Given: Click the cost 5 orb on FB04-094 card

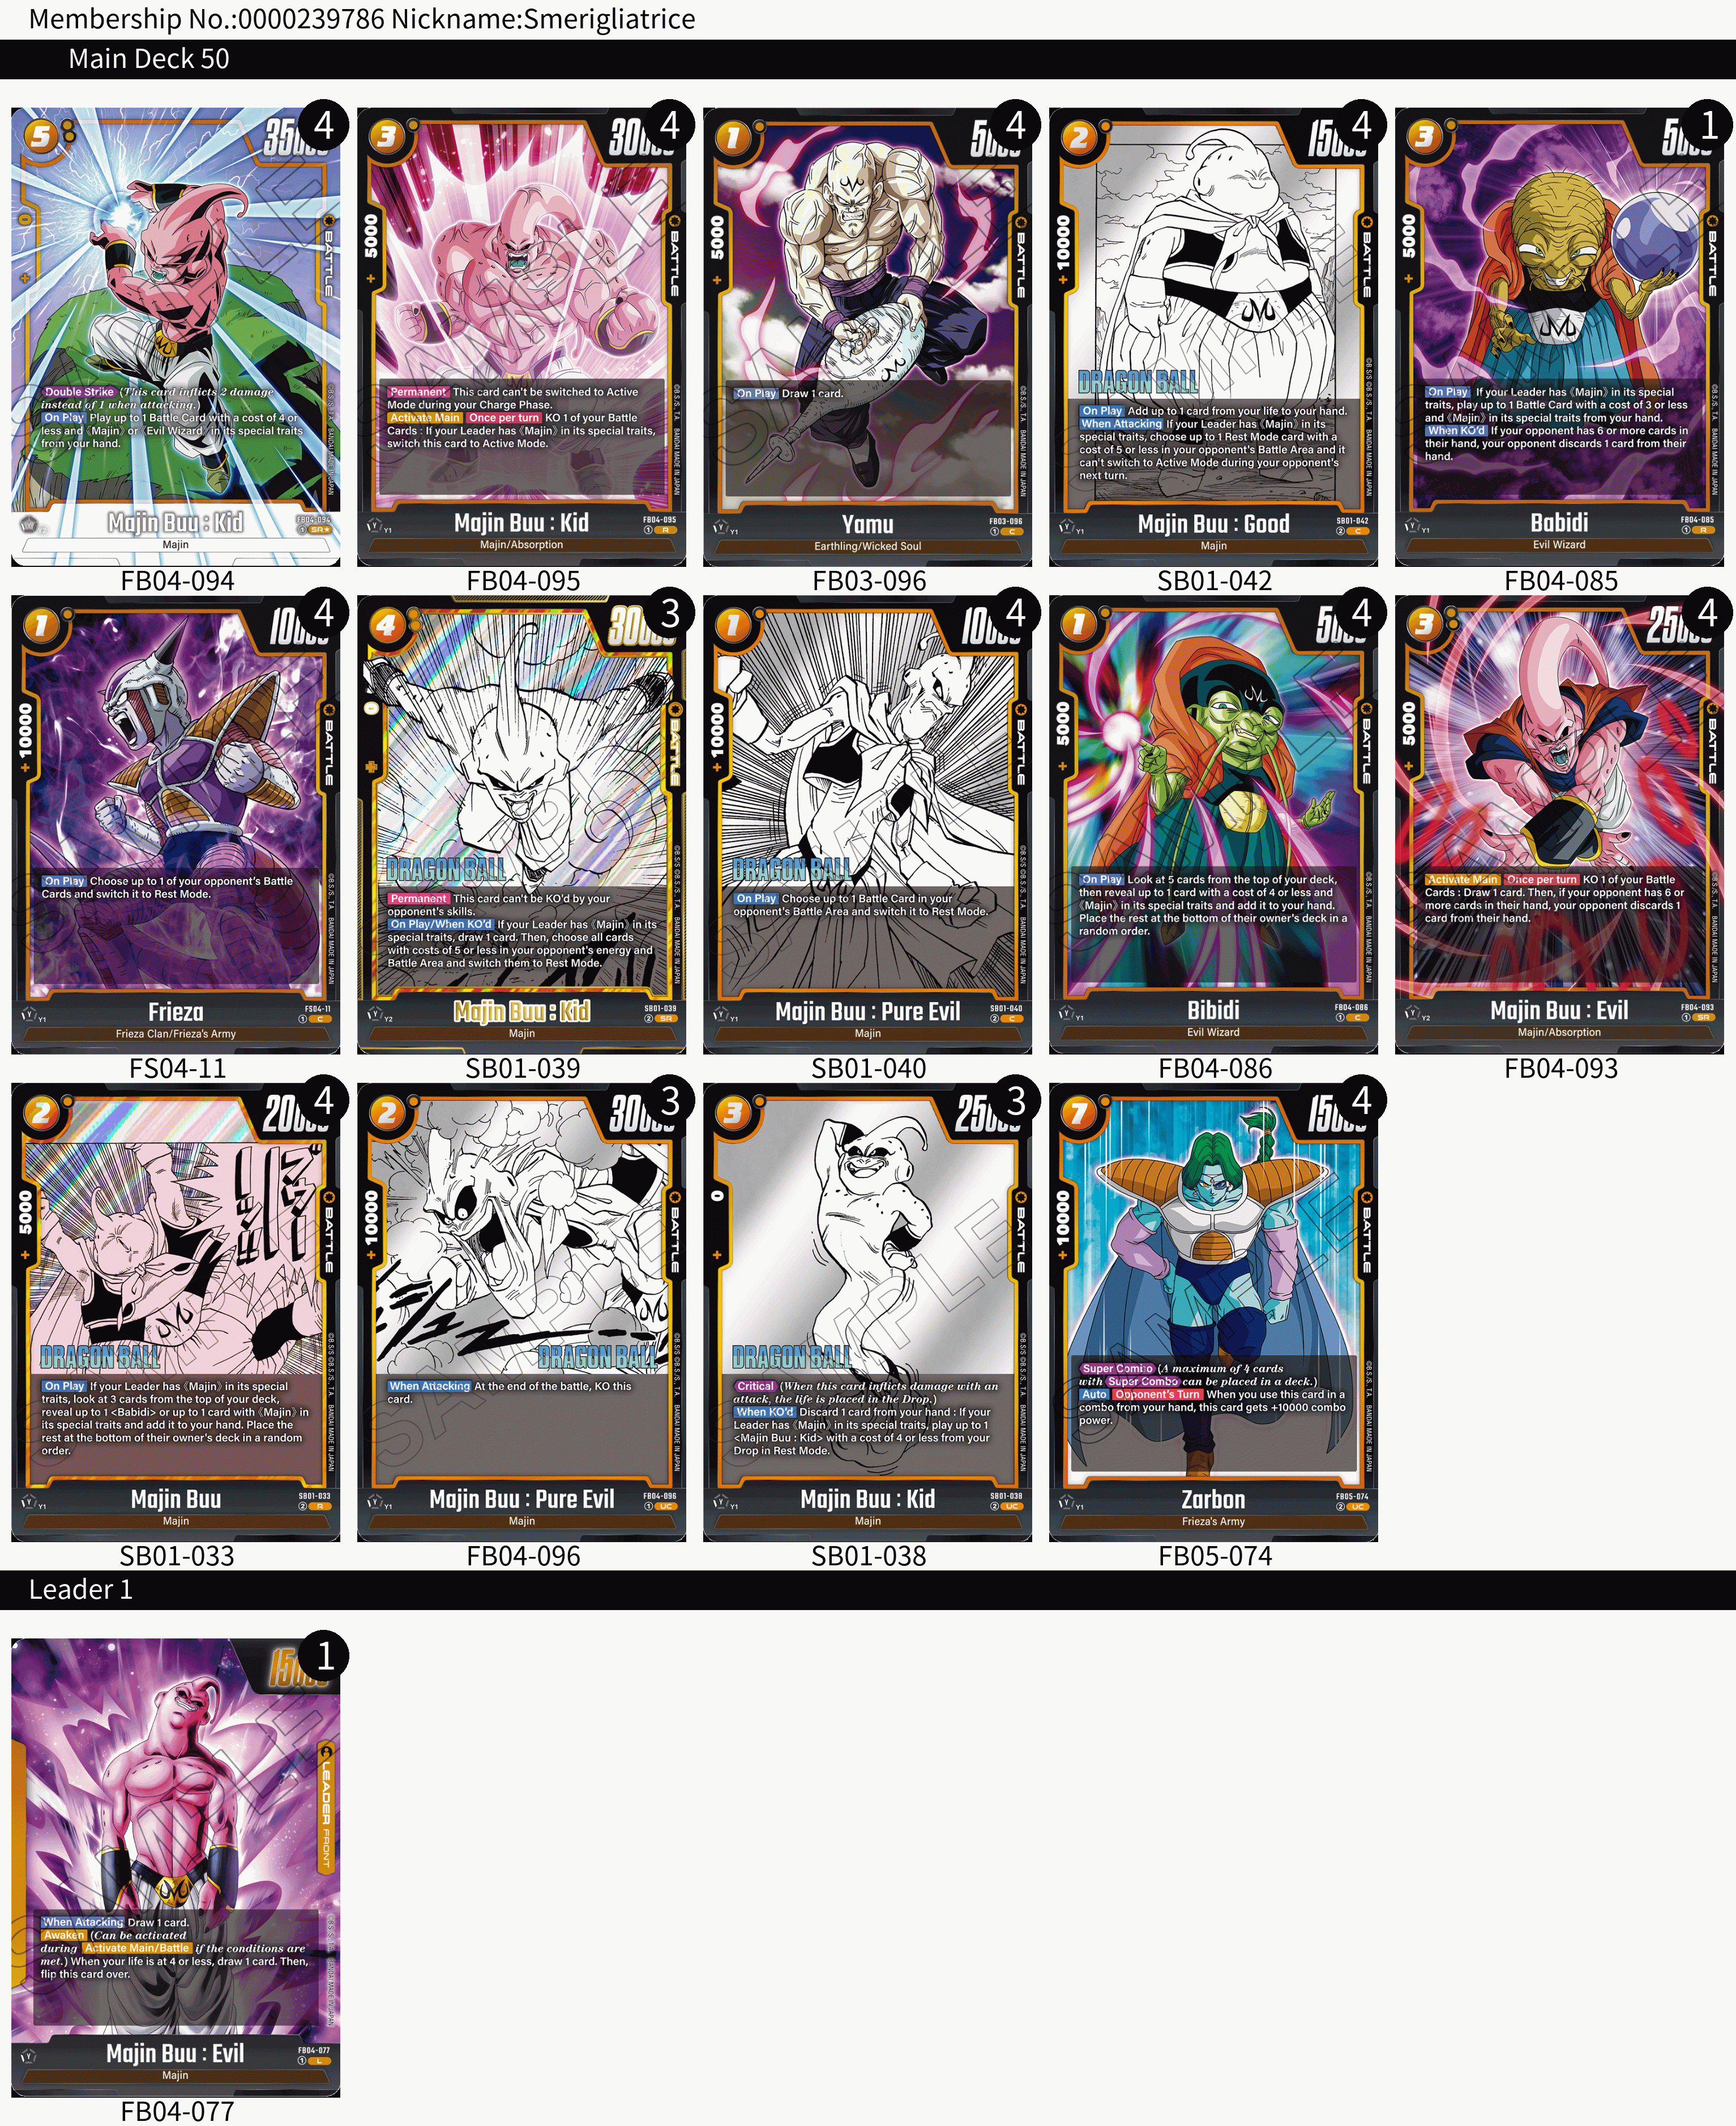Looking at the screenshot, I should pyautogui.click(x=41, y=136).
